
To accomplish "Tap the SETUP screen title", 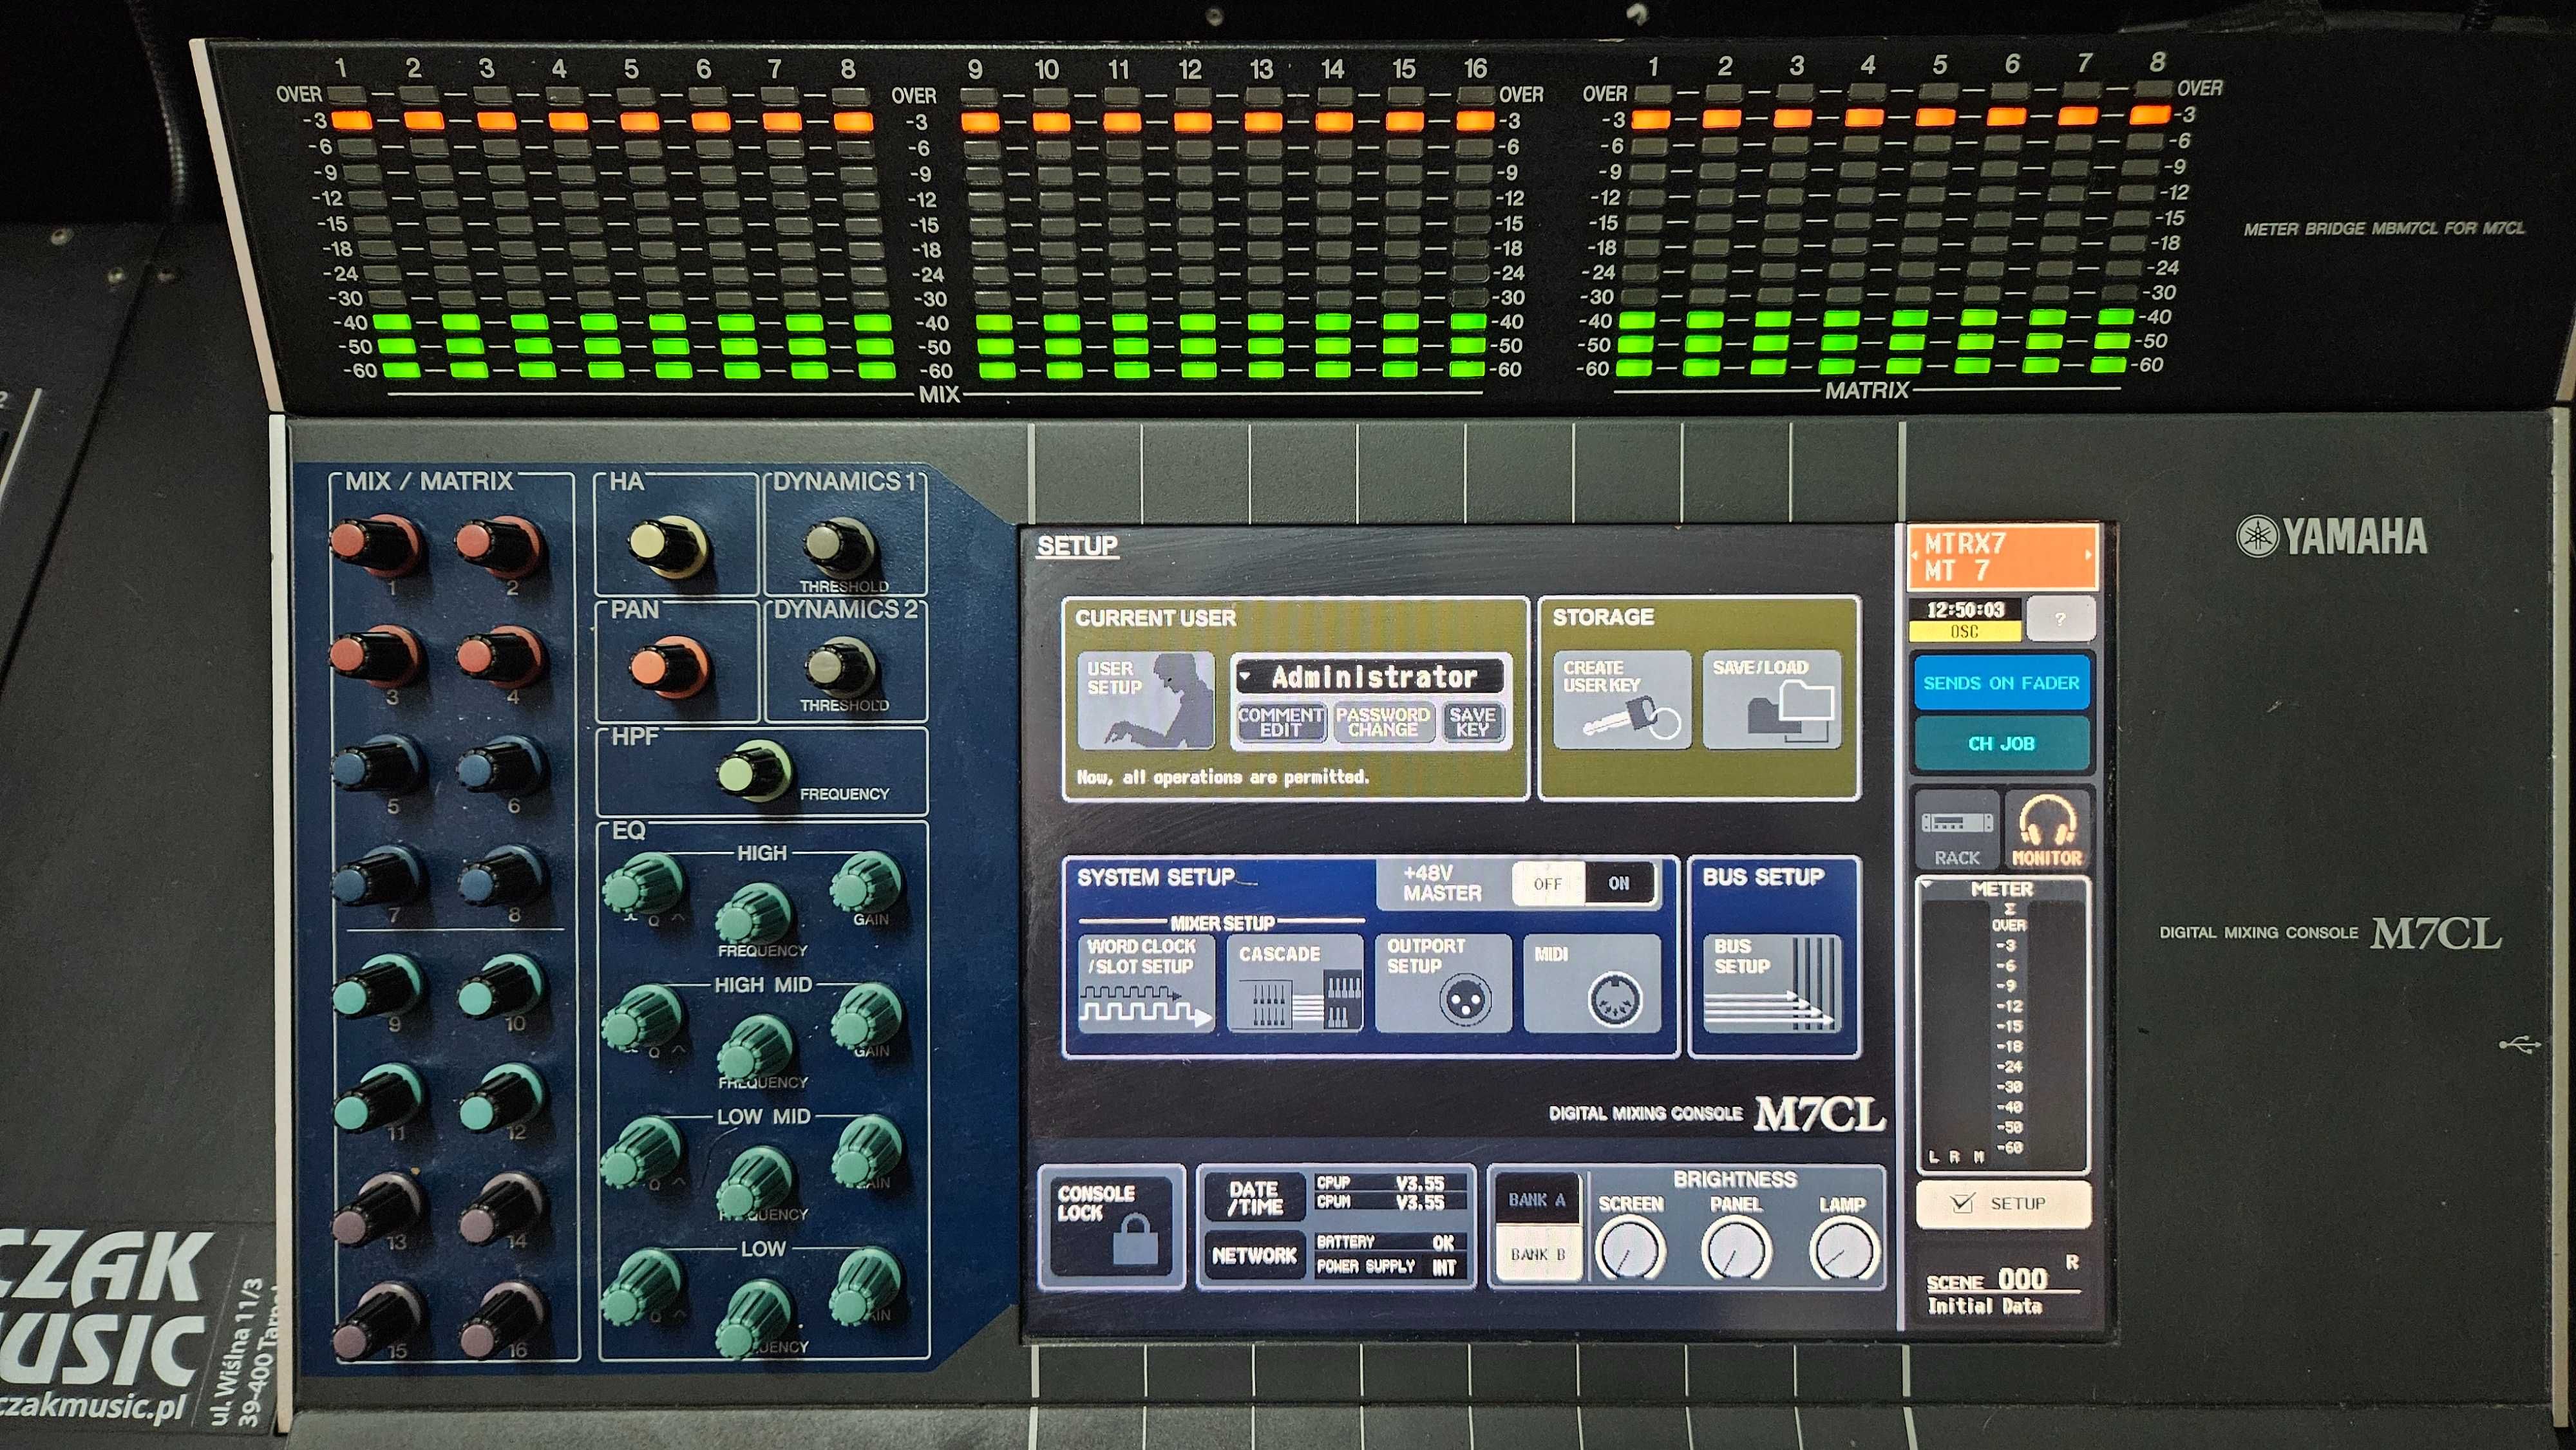I will point(1077,546).
